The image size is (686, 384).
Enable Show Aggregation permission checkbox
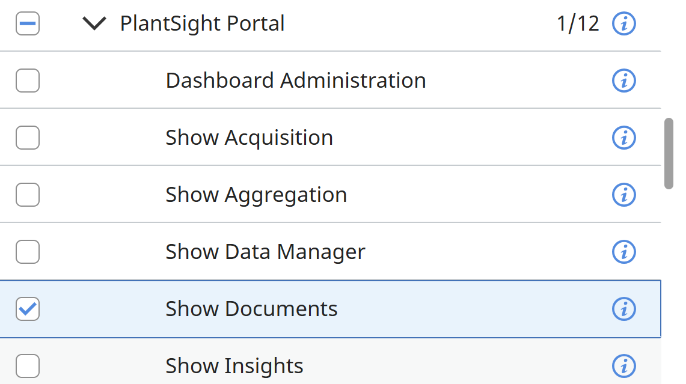point(28,195)
